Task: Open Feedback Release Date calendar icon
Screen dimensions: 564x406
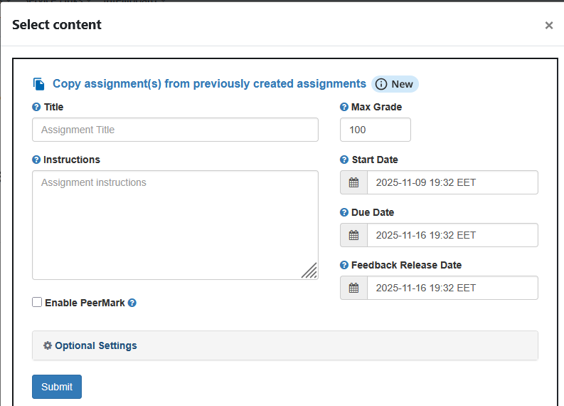Action: click(354, 288)
